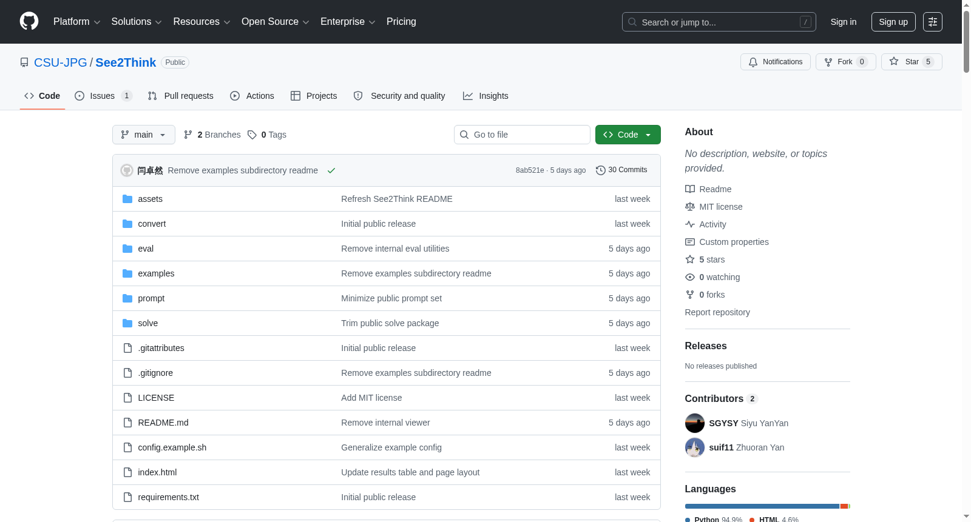Screen dimensions: 971x522
Task: Fork the See2Think repository
Action: pos(846,62)
